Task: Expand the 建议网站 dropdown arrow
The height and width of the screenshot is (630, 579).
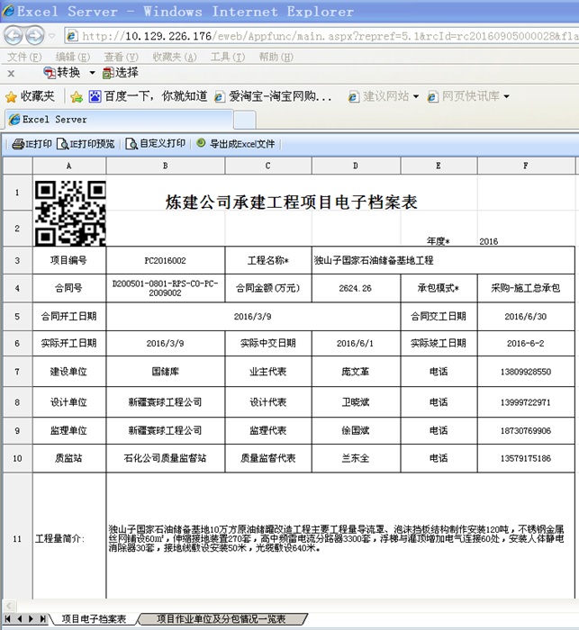Action: coord(416,96)
